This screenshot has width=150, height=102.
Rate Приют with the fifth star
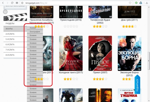106,79
